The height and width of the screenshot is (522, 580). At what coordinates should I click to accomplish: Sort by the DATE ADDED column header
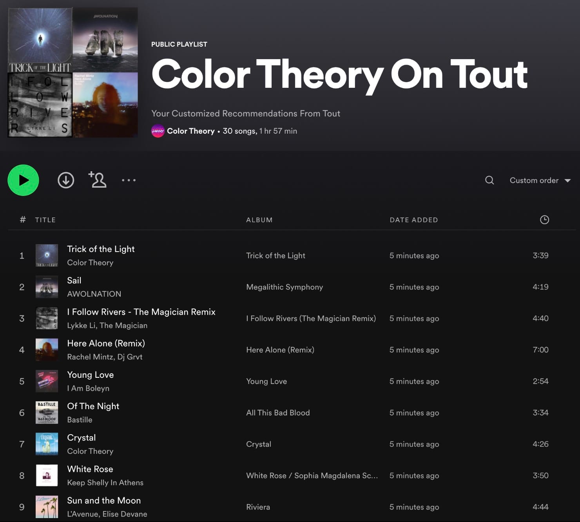413,220
